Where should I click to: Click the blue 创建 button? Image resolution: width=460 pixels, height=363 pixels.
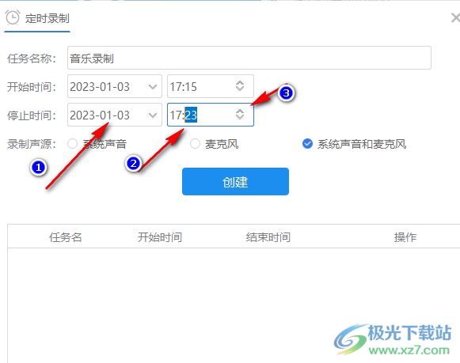pos(235,181)
